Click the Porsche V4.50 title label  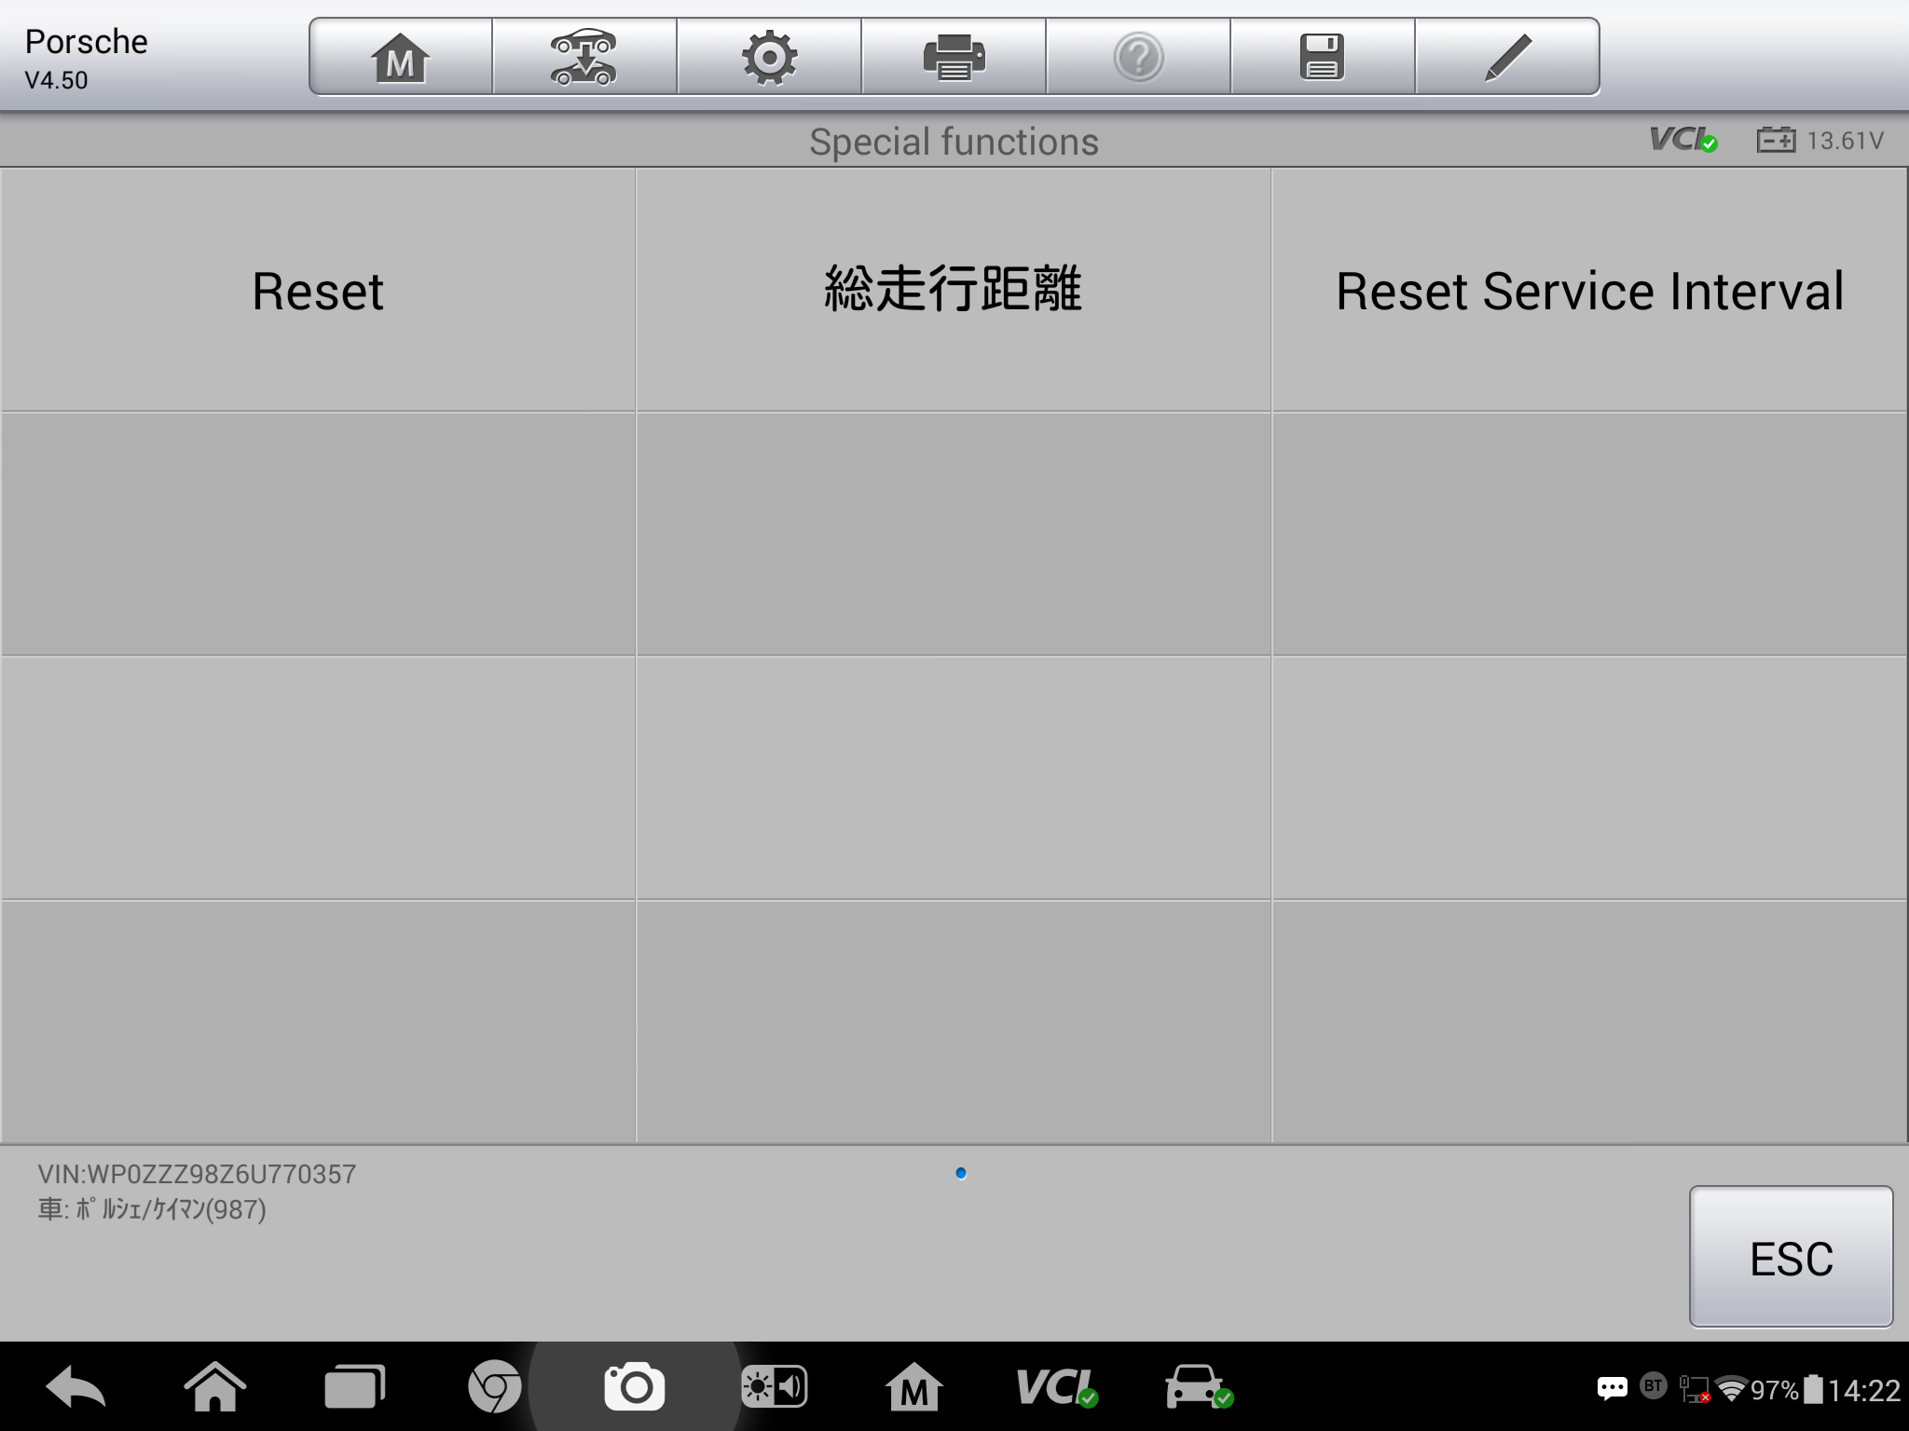pyautogui.click(x=86, y=59)
